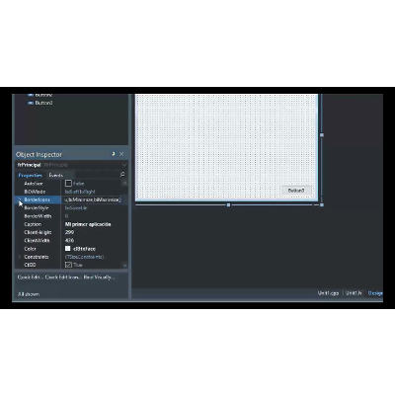
Task: Click the Bind Visually... link
Action: (99, 277)
